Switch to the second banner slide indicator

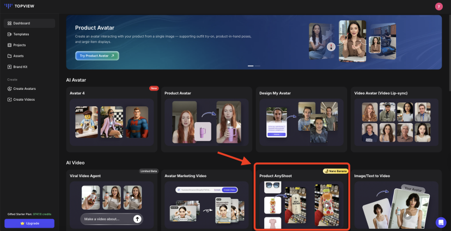pos(258,66)
